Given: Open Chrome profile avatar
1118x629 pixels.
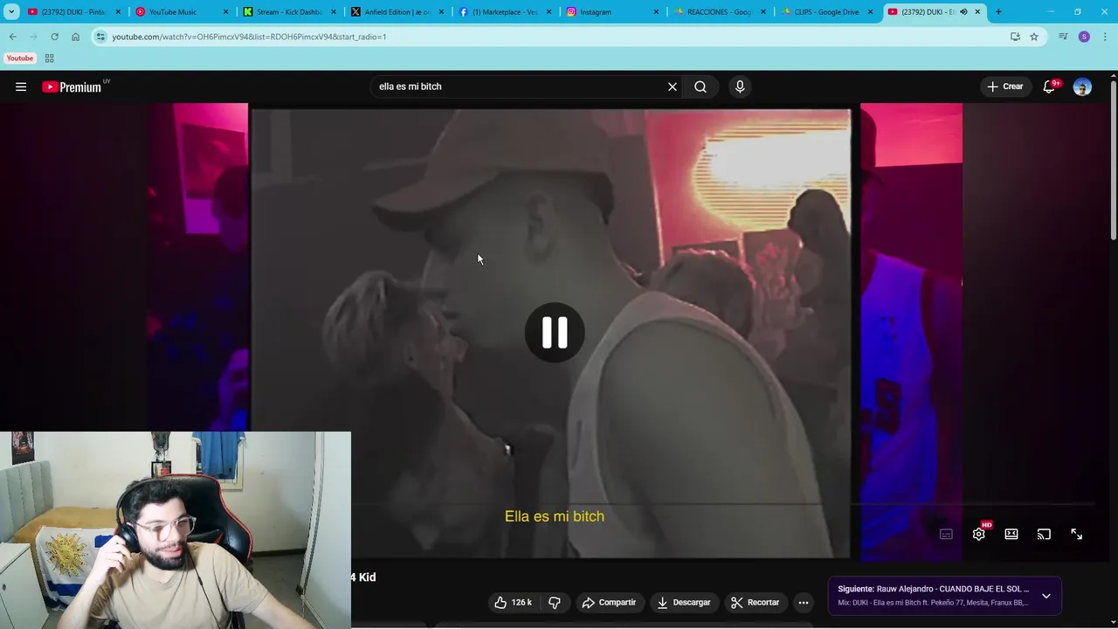Looking at the screenshot, I should coord(1084,37).
